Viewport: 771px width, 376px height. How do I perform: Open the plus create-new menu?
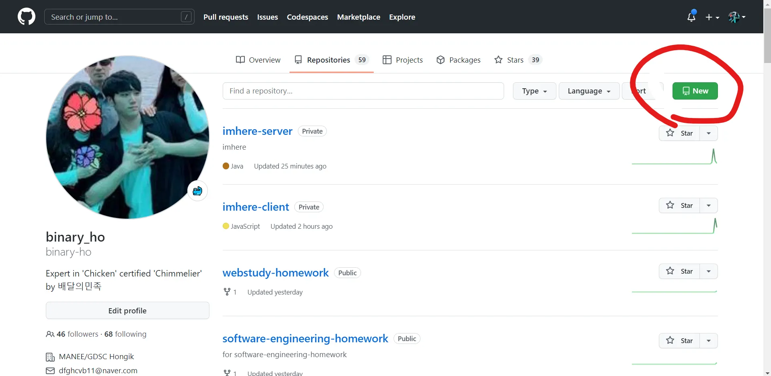pyautogui.click(x=712, y=17)
